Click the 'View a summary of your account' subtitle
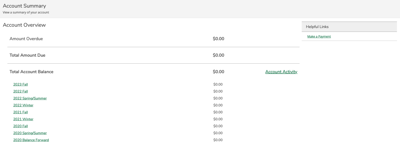This screenshot has width=400, height=147. [x=26, y=12]
